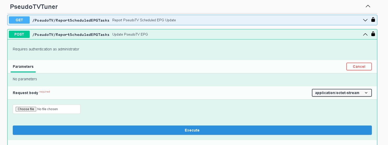The width and height of the screenshot is (388, 145).
Task: Click the blue GET method badge
Action: tap(19, 20)
